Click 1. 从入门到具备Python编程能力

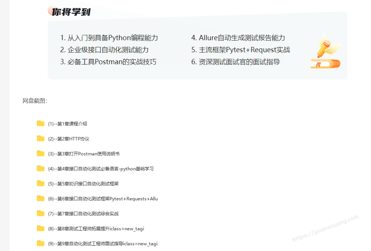pyautogui.click(x=109, y=38)
